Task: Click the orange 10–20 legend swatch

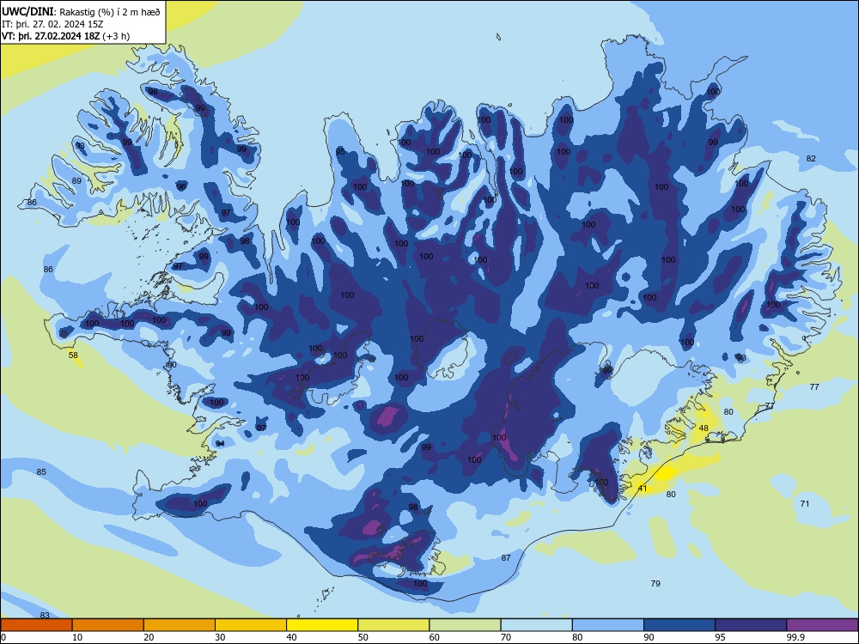Action: tap(108, 625)
